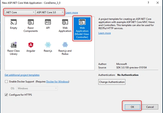Screen dimensions: 163x113
Task: Open Get additional project templates link
Action: 22,75
